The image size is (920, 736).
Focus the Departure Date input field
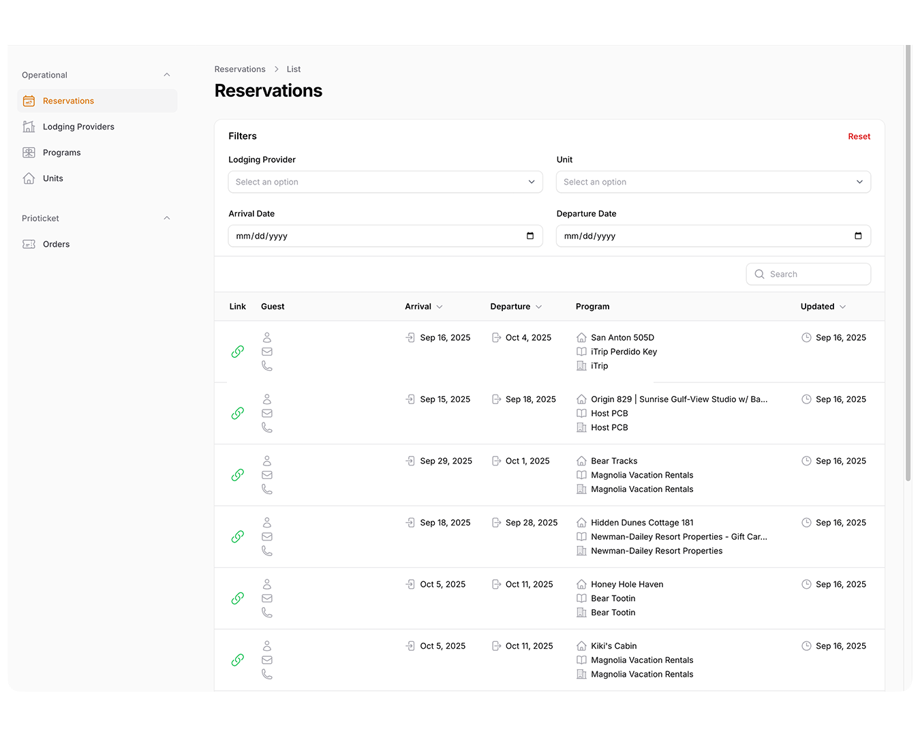(x=714, y=236)
